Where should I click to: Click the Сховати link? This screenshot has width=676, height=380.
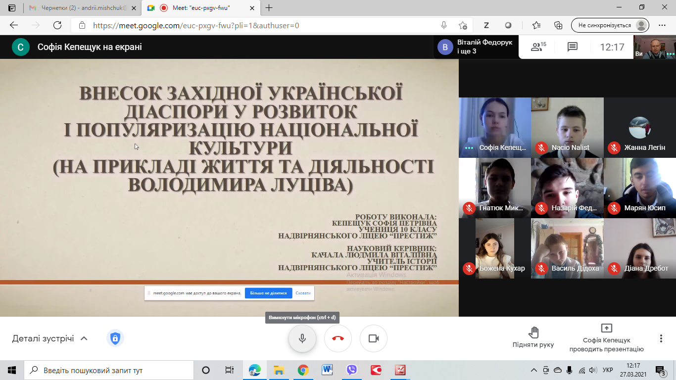[x=303, y=293]
